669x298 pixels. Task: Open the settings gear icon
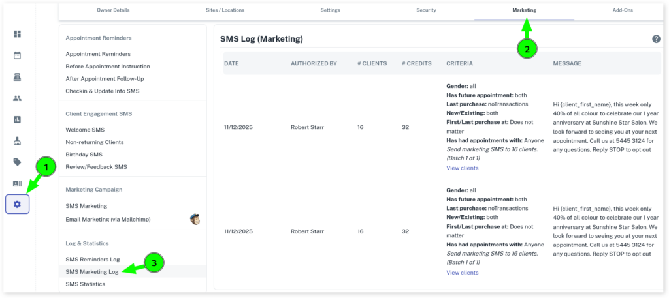click(17, 204)
